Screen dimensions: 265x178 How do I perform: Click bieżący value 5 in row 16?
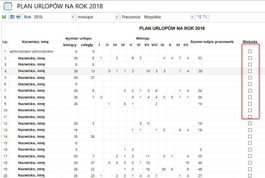click(76, 149)
